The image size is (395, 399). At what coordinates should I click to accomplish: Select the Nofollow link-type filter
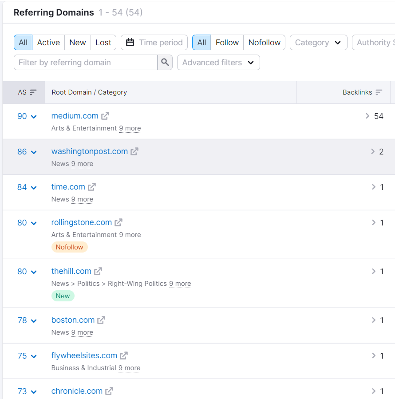coord(265,42)
